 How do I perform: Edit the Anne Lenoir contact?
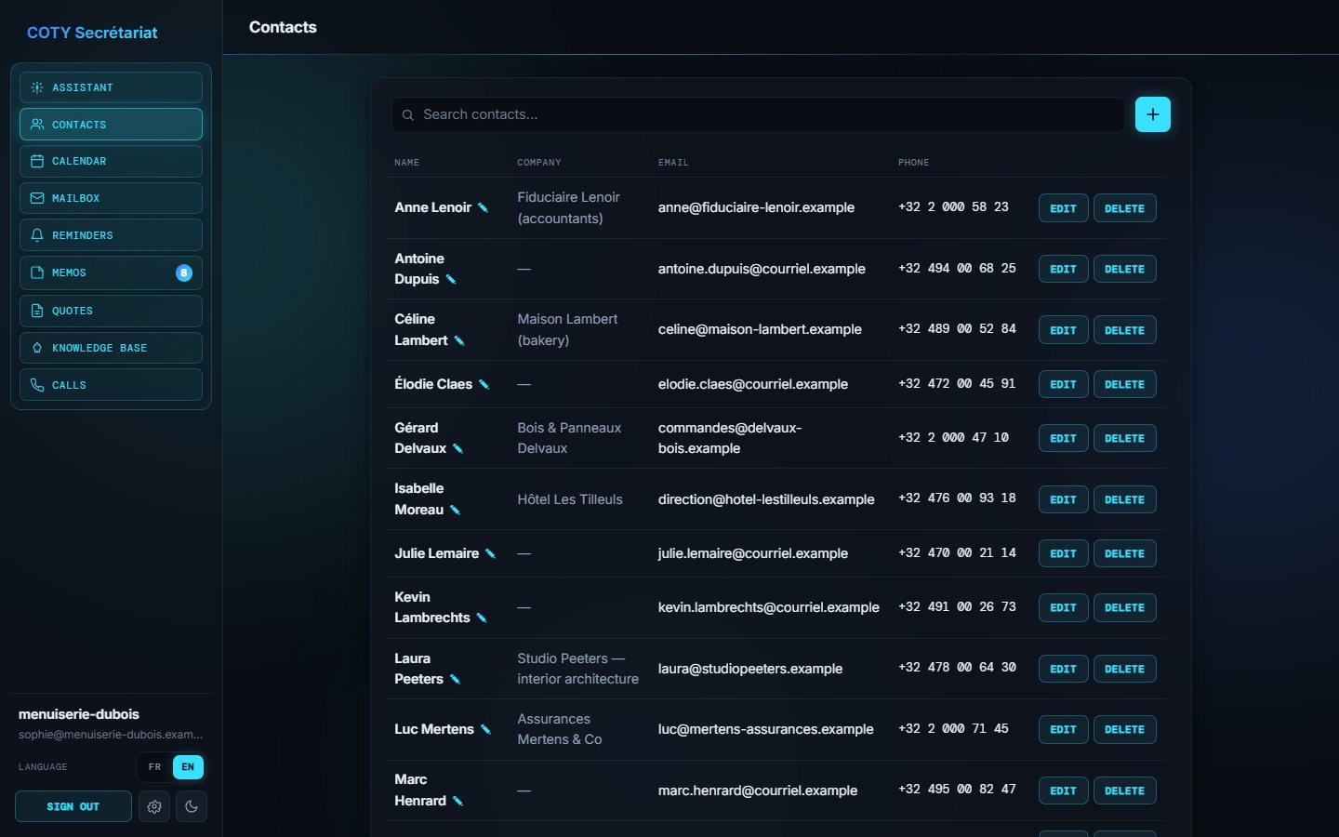(x=1063, y=208)
